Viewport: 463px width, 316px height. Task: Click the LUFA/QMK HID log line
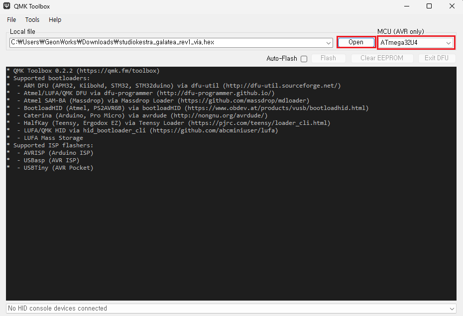142,130
